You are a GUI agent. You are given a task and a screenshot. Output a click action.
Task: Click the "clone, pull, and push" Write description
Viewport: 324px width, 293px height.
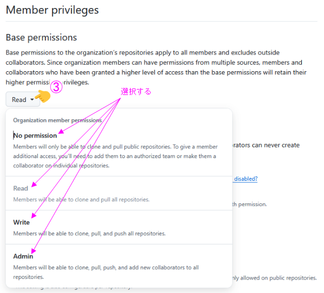point(89,234)
